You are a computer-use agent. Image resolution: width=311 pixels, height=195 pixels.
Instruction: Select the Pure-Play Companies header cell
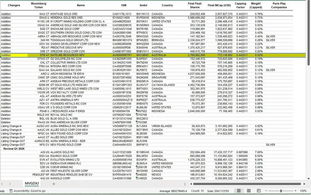click(279, 5)
